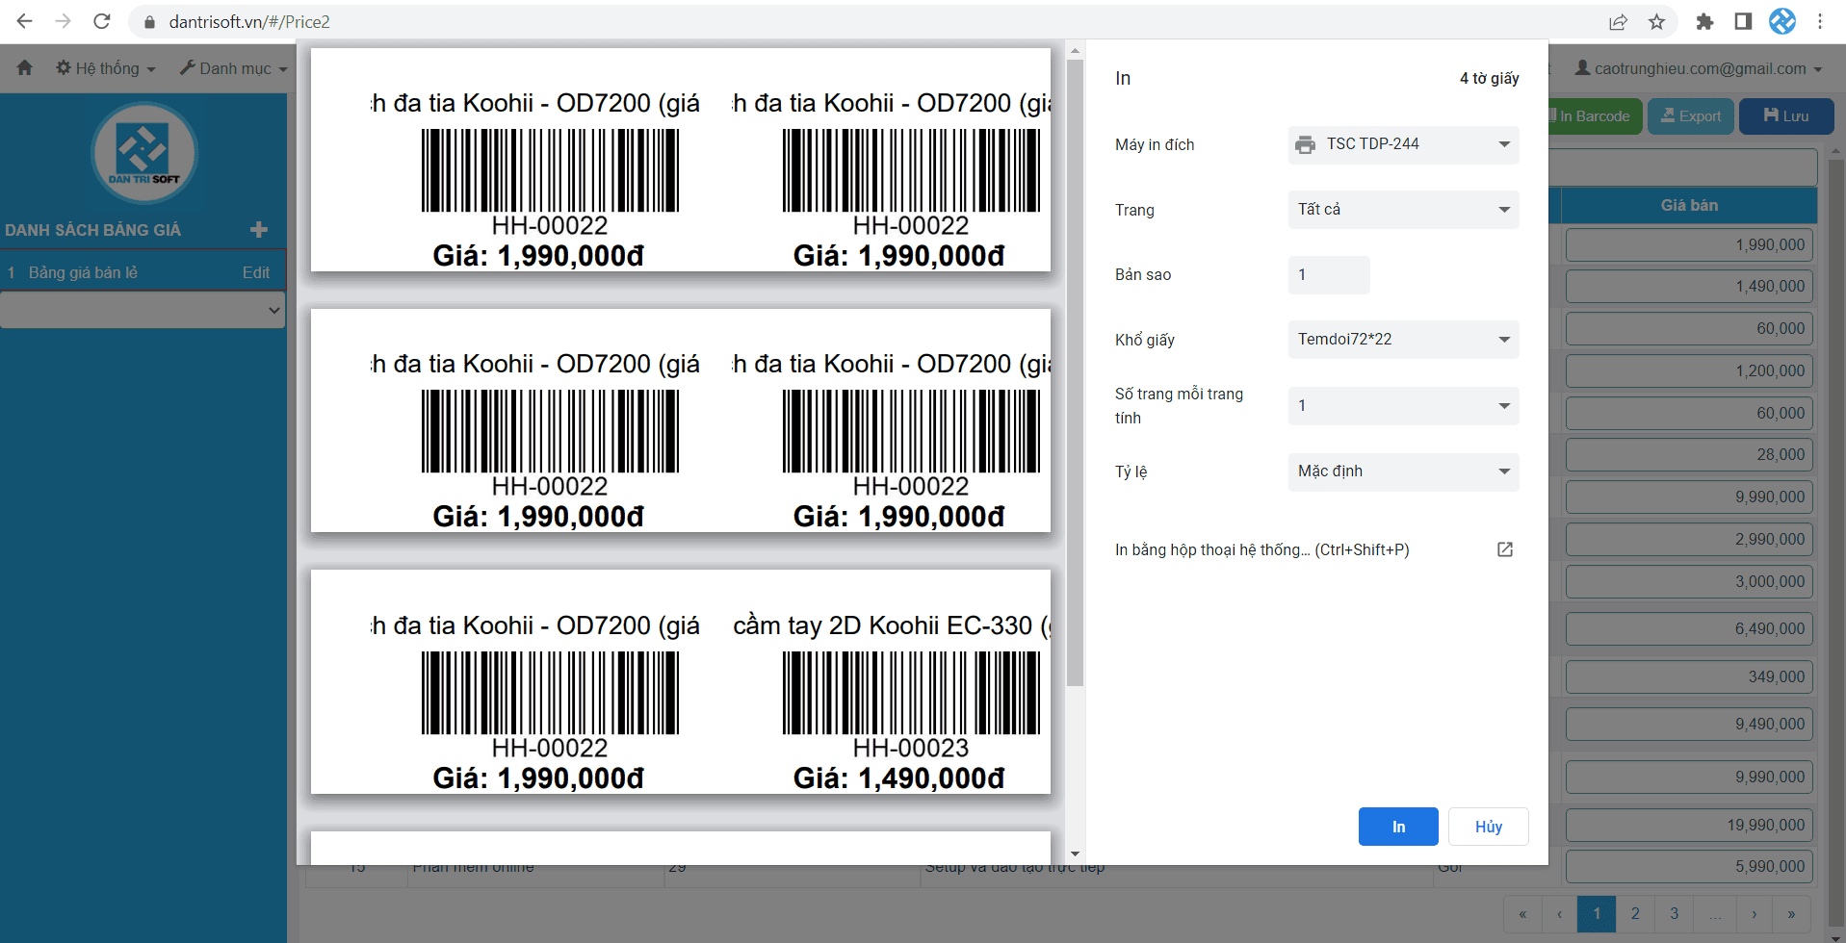Click the browser address bar URL
This screenshot has width=1846, height=943.
click(249, 22)
